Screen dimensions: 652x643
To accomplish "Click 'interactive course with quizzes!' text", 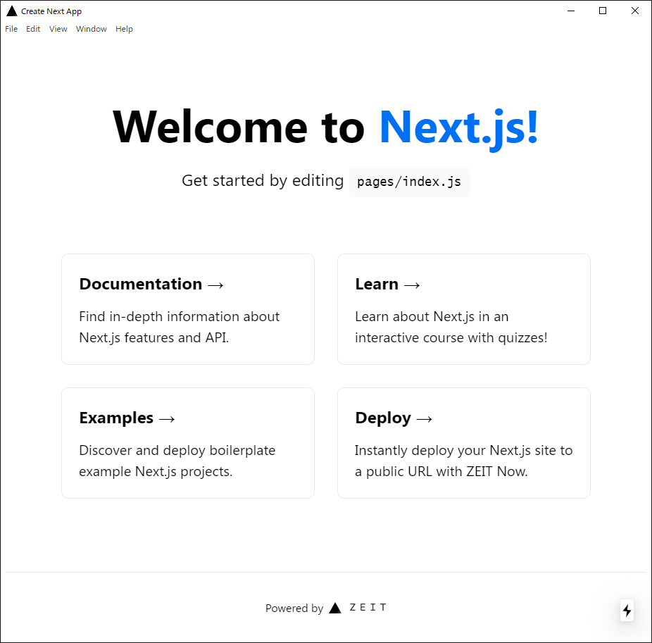I will click(x=451, y=338).
